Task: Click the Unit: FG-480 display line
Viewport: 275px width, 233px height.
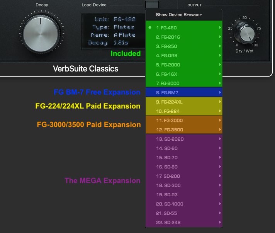Action: tap(115, 19)
